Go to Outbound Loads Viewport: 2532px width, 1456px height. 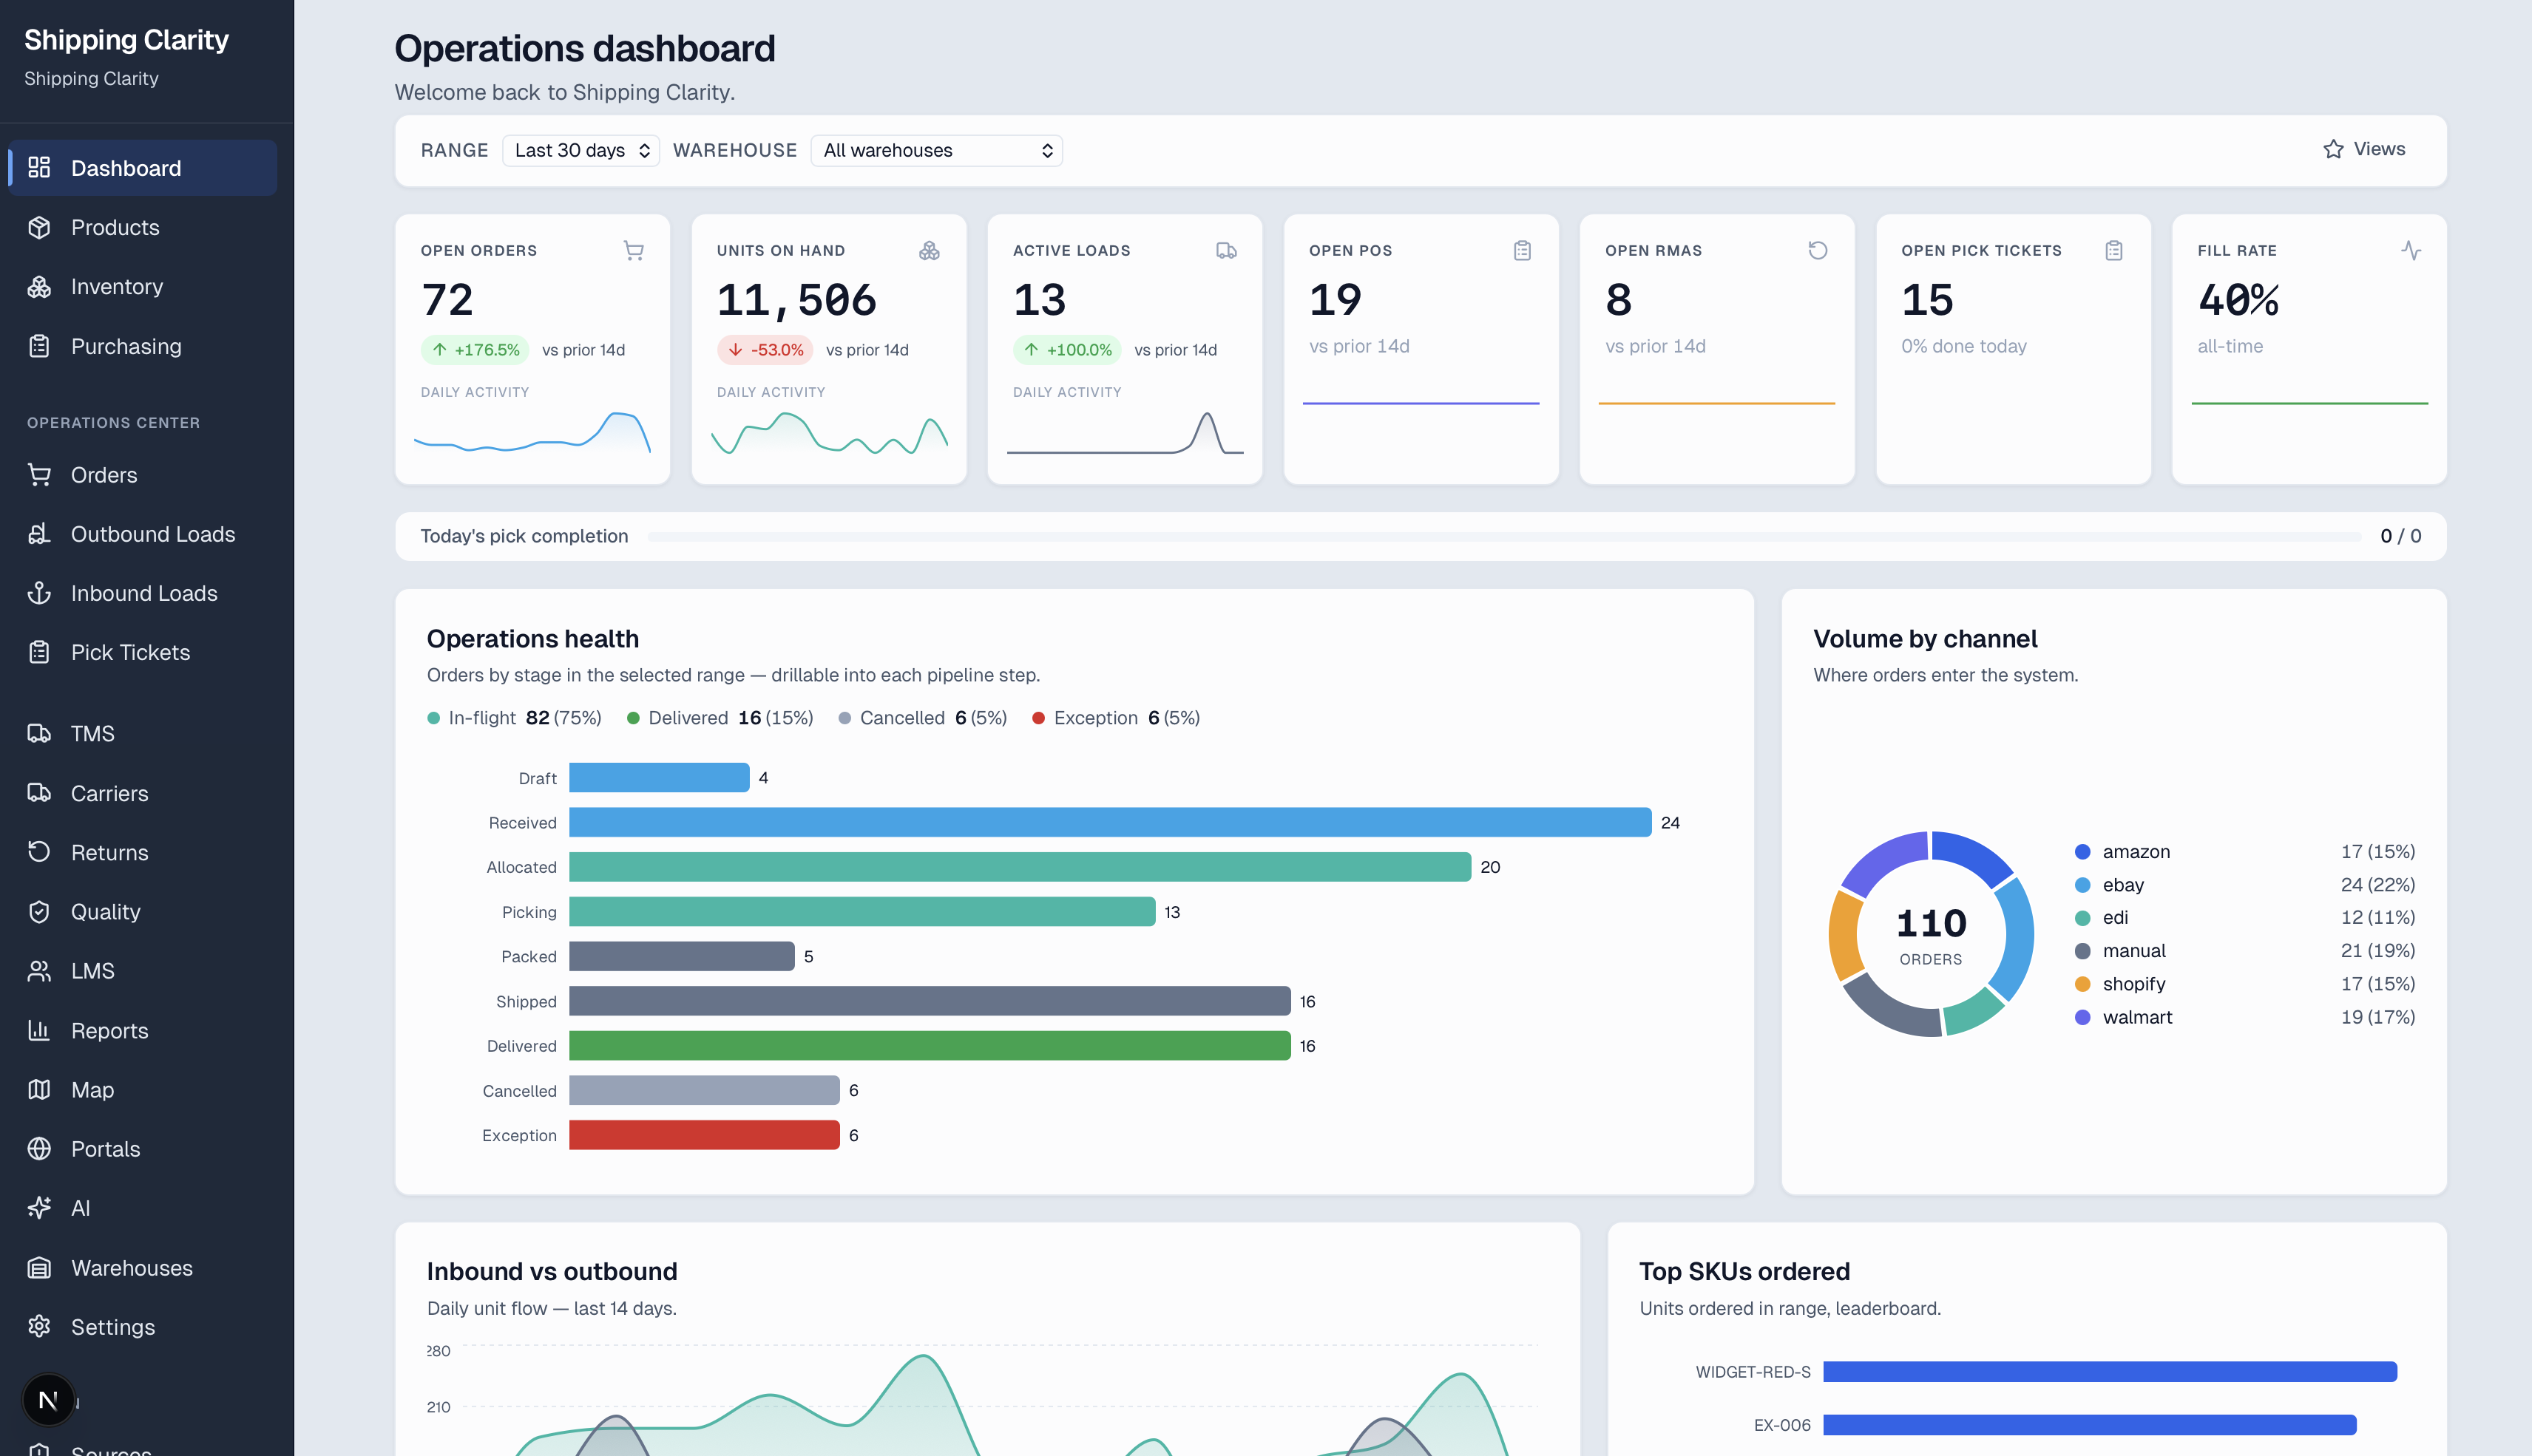(143, 534)
